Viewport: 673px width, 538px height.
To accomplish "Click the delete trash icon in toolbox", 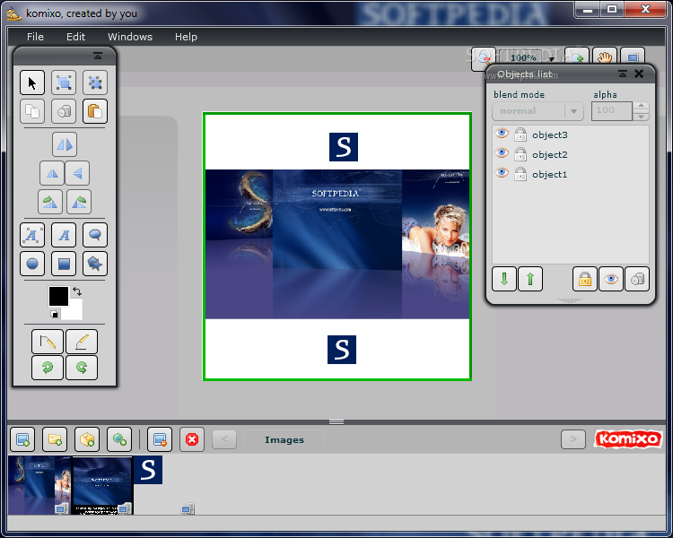I will point(64,111).
